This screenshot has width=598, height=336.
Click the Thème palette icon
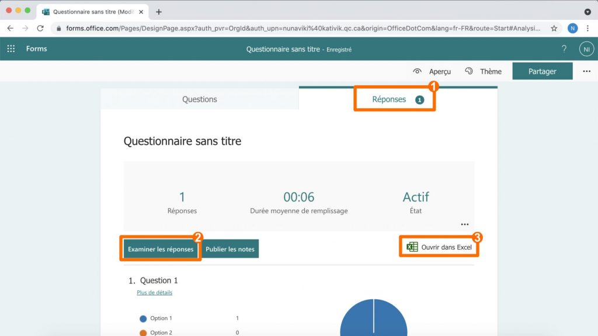click(x=469, y=71)
